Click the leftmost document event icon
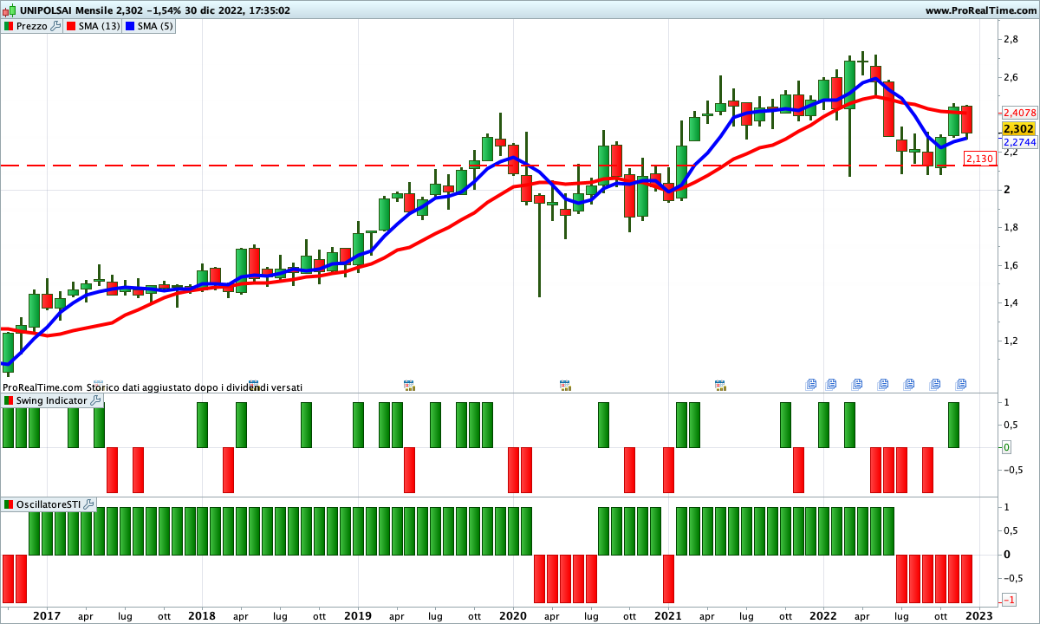 tap(812, 384)
